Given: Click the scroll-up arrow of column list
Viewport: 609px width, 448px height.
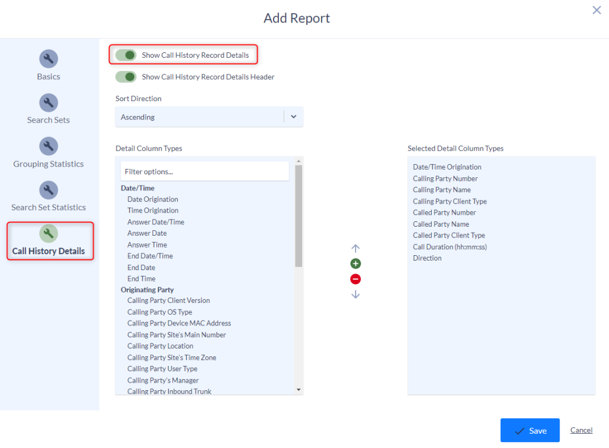Looking at the screenshot, I should (x=299, y=161).
